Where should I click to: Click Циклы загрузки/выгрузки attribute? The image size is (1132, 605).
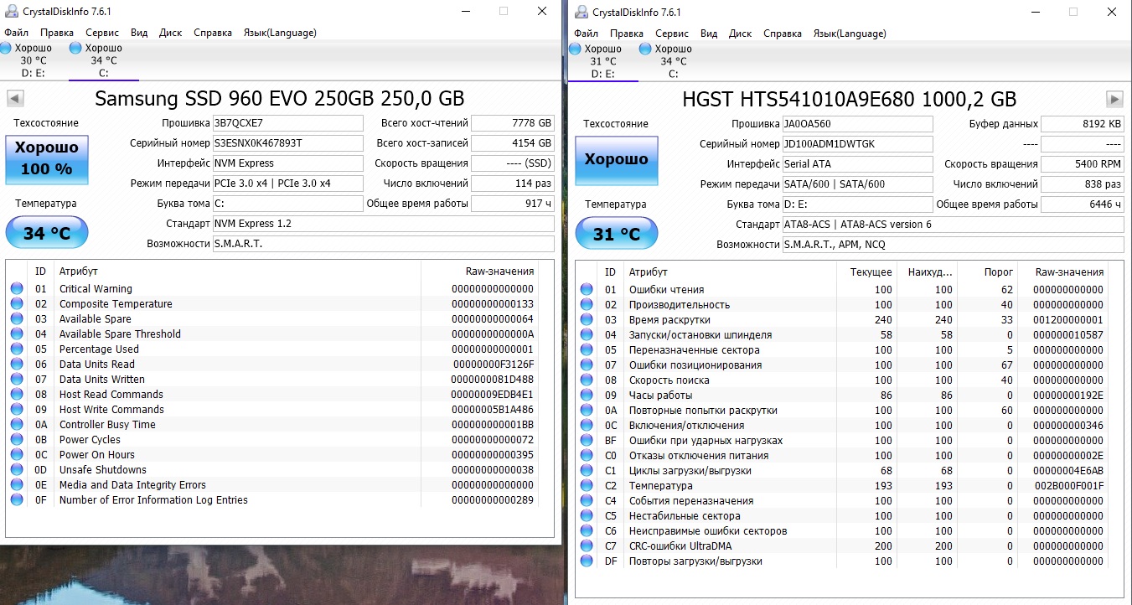(x=690, y=471)
